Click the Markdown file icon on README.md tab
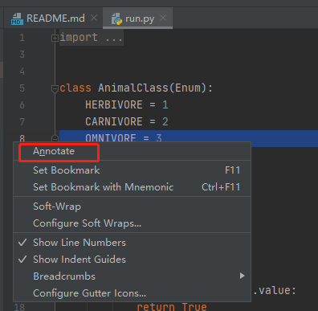 pos(17,18)
